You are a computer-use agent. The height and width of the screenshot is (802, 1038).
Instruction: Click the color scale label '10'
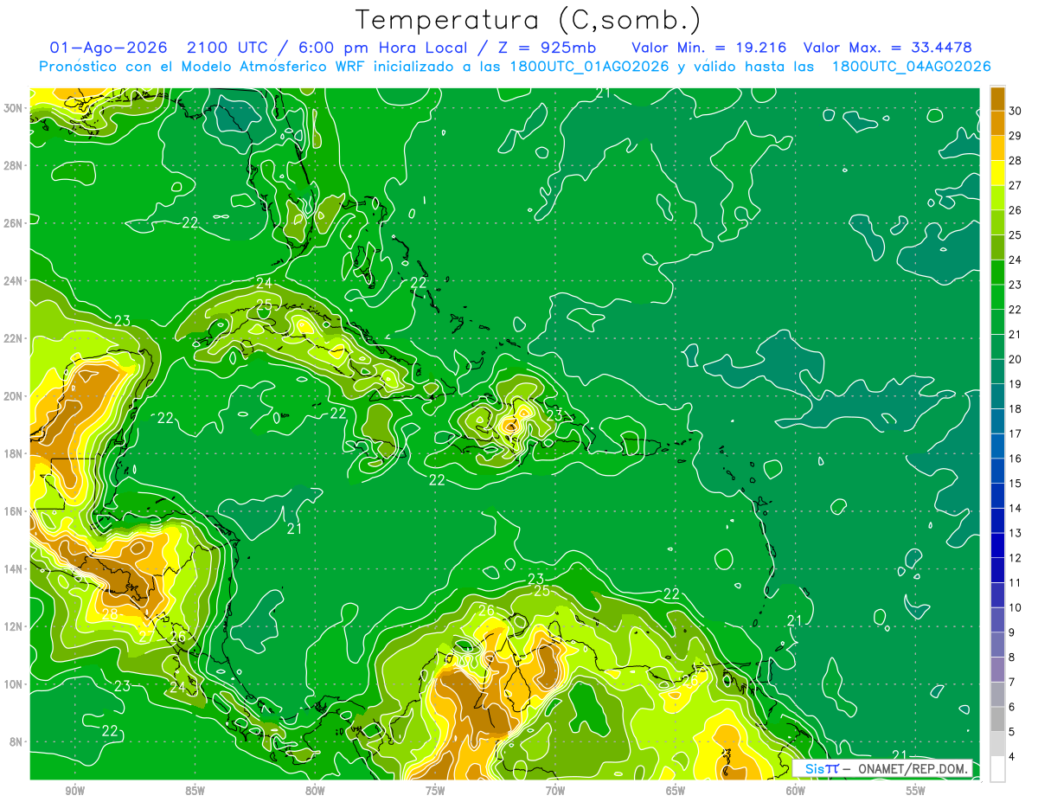click(x=1016, y=608)
